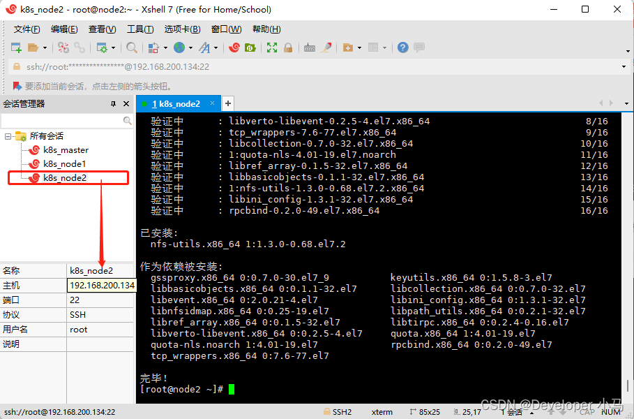Close the 会话管理器 panel
Viewport: 634px width, 419px height.
[126, 104]
